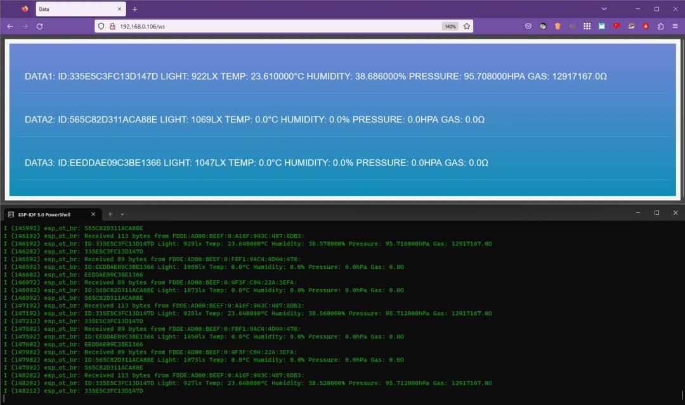This screenshot has width=685, height=405.
Task: Click the terminal log line 'Light: 1050lx'
Action: [x=204, y=337]
